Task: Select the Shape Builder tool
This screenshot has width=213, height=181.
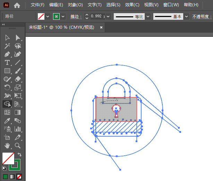Action: pos(7,104)
